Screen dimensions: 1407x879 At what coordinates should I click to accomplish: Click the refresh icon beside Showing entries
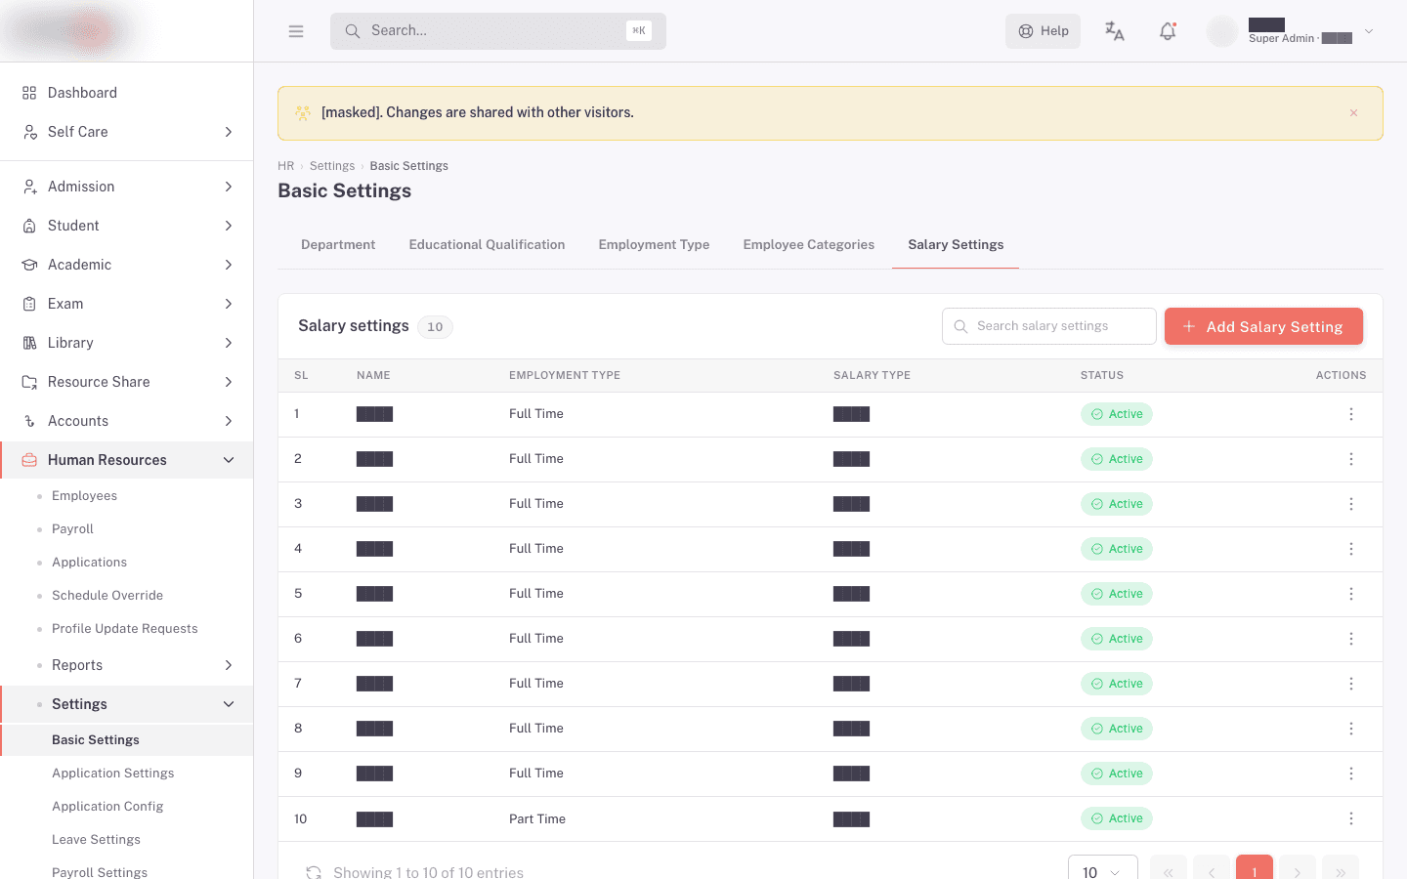(314, 872)
